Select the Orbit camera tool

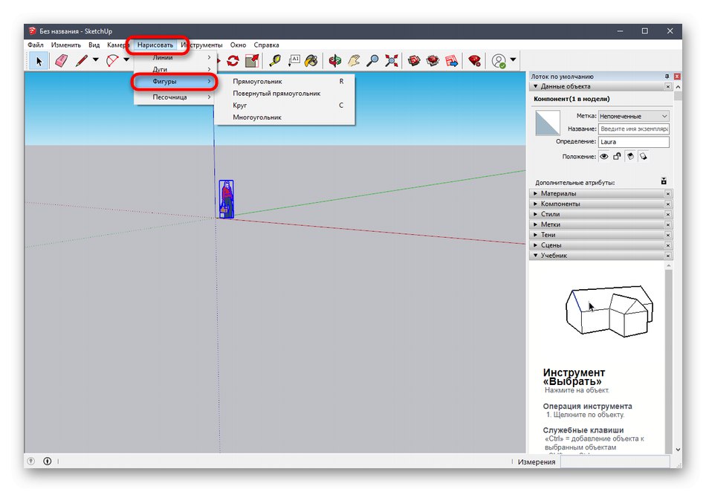(x=334, y=61)
